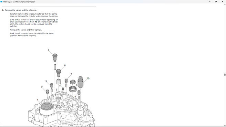Click the scrollbar up arrow
Image resolution: width=226 pixels, height=127 pixels.
(225, 5)
